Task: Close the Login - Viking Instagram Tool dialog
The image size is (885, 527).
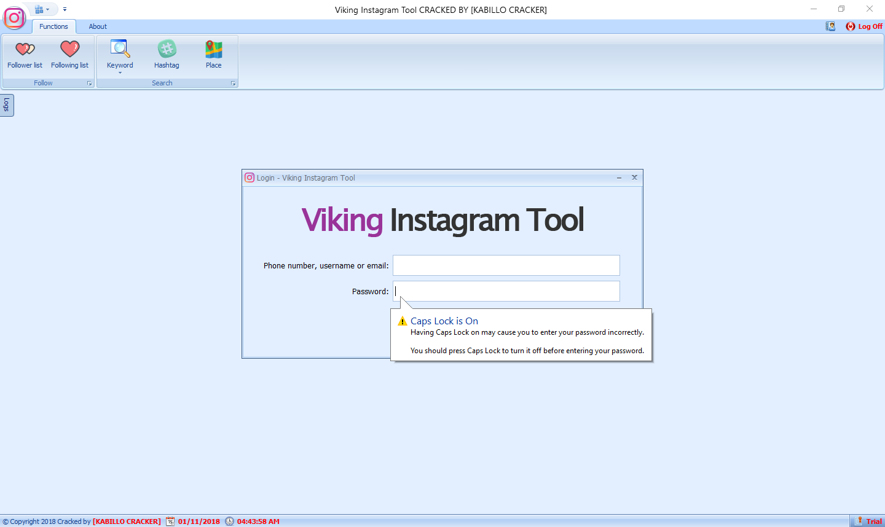Action: pyautogui.click(x=634, y=178)
